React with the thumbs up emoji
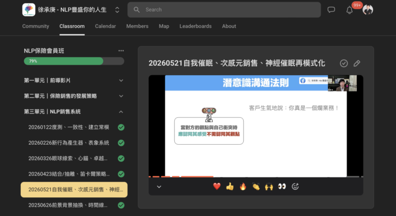This screenshot has height=216, width=396. click(230, 186)
